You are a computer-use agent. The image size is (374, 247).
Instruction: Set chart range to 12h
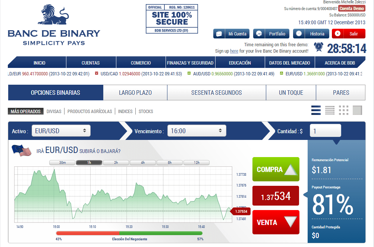[197, 163]
